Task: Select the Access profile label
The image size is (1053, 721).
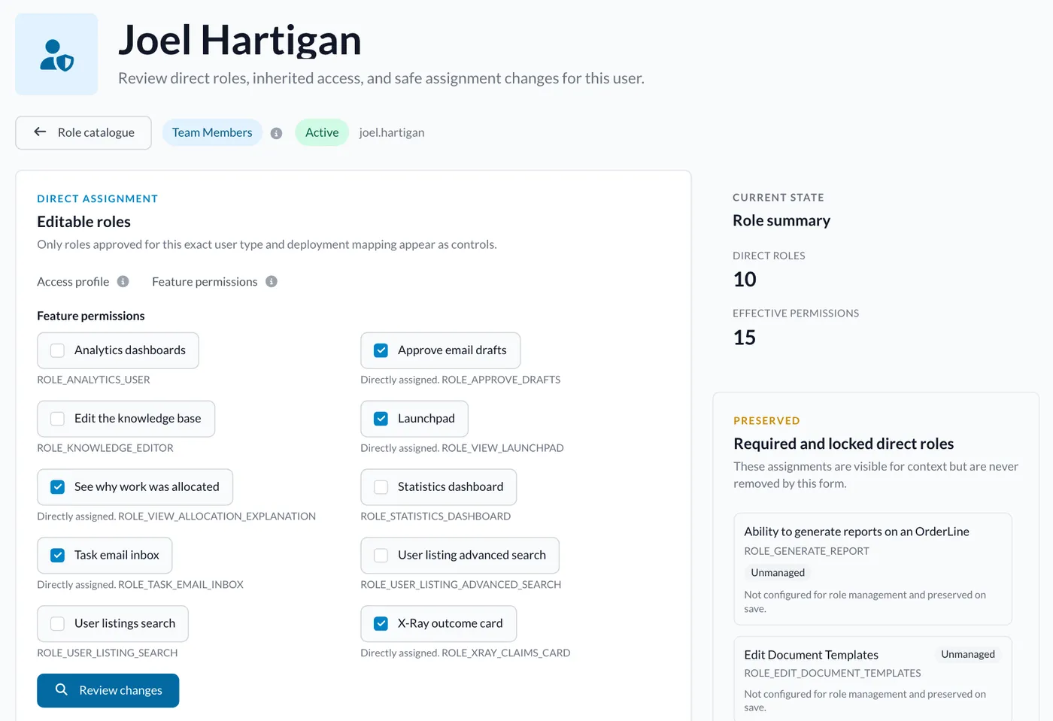Action: coord(73,282)
